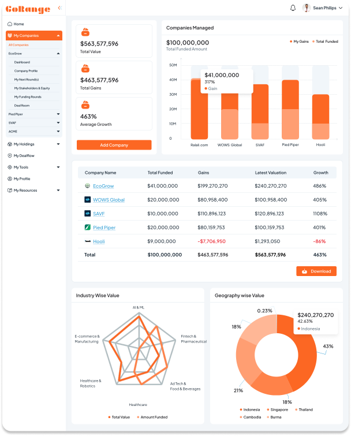The width and height of the screenshot is (351, 436).
Task: Open My Funding Rounds item
Action: (28, 97)
